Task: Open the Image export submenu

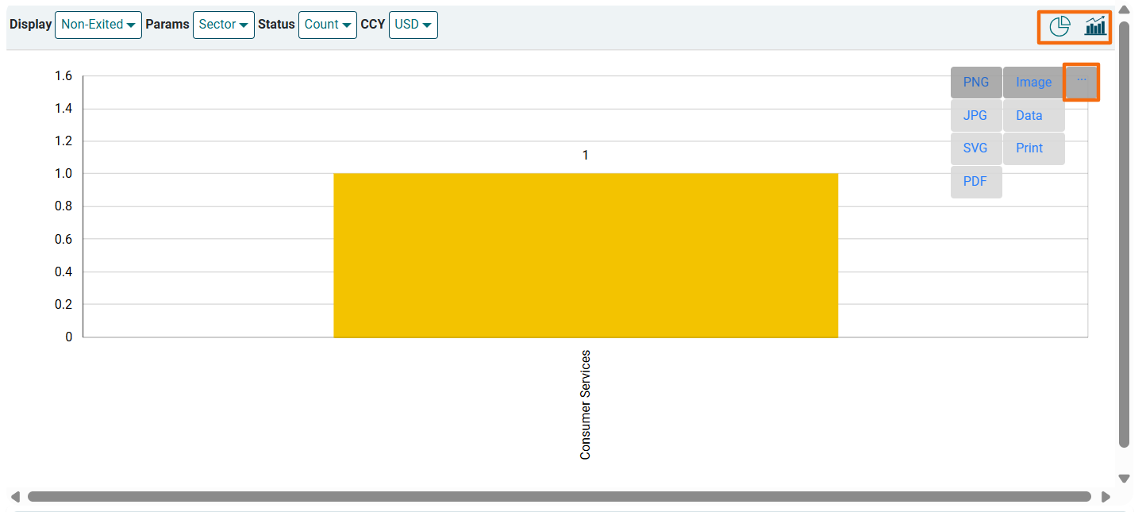Action: [x=1033, y=83]
